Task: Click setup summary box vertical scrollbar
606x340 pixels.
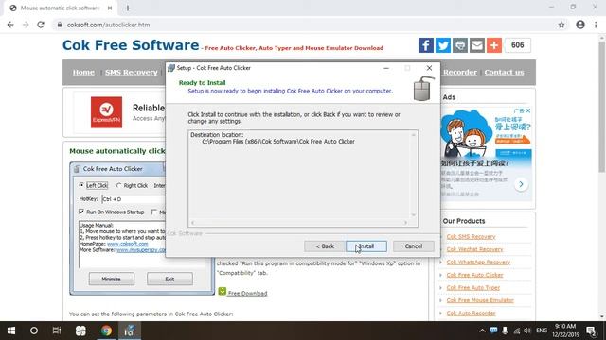Action: click(414, 175)
